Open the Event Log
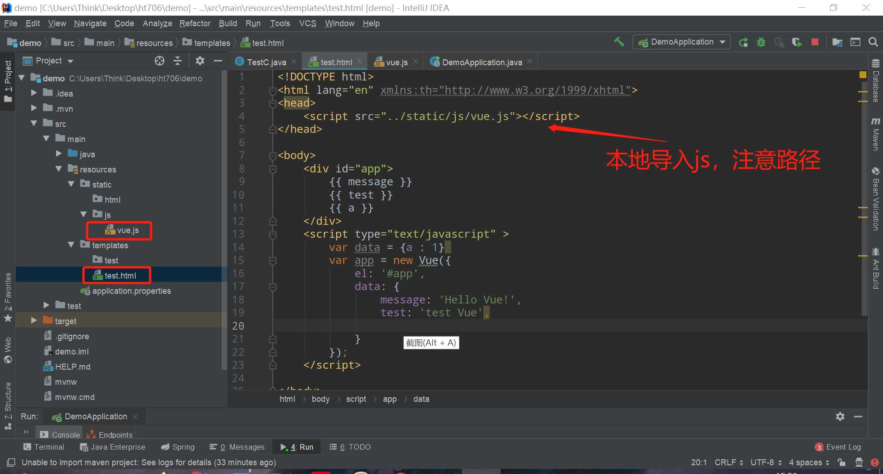This screenshot has width=883, height=474. (838, 447)
